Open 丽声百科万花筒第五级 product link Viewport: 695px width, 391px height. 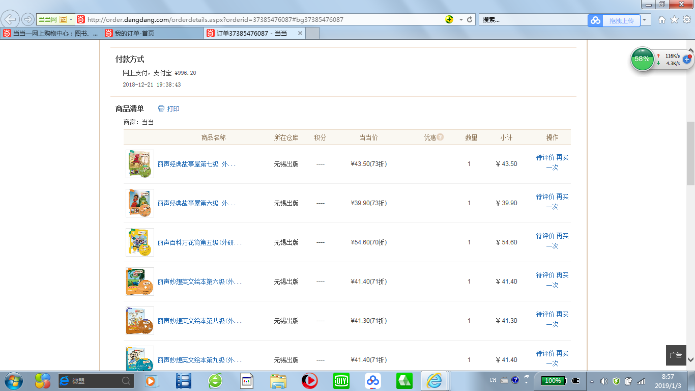coord(199,242)
